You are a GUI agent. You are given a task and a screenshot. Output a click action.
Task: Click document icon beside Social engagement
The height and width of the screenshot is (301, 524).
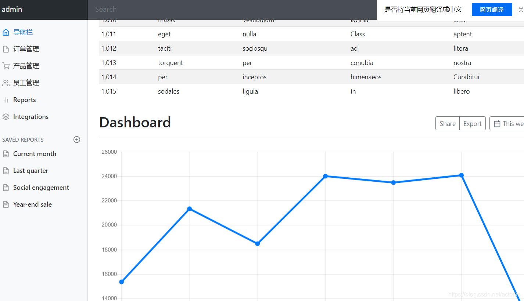6,188
